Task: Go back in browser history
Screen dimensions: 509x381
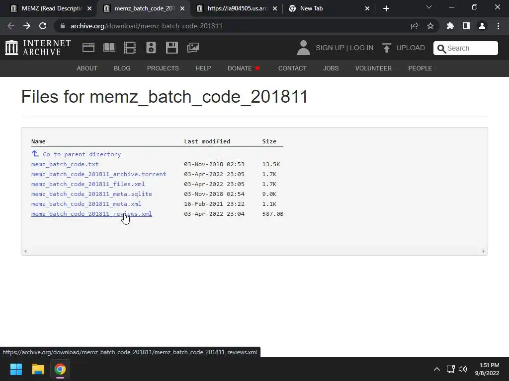Action: [11, 26]
